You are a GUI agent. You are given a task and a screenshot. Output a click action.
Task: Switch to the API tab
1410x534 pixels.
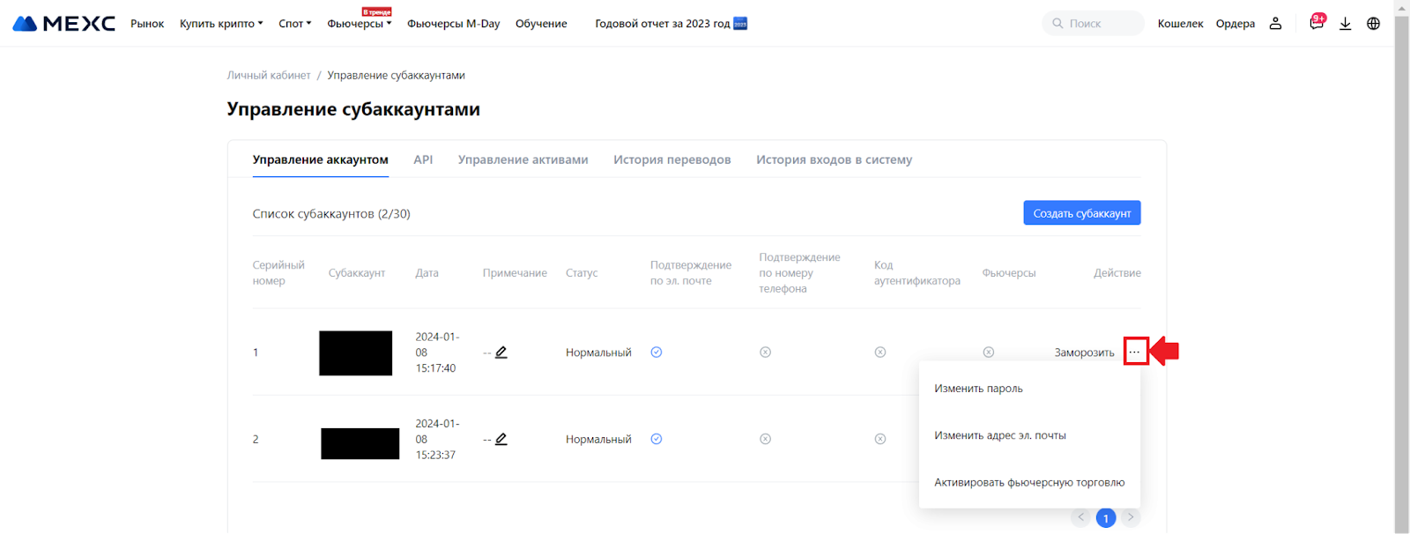423,159
